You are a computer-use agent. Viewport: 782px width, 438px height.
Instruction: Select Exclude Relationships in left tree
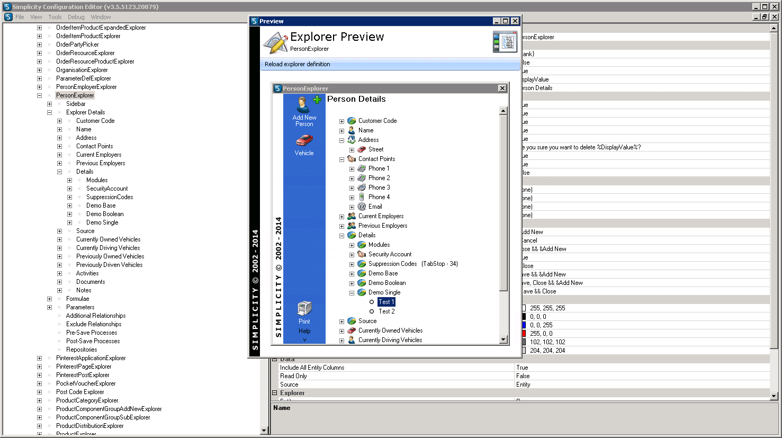94,324
